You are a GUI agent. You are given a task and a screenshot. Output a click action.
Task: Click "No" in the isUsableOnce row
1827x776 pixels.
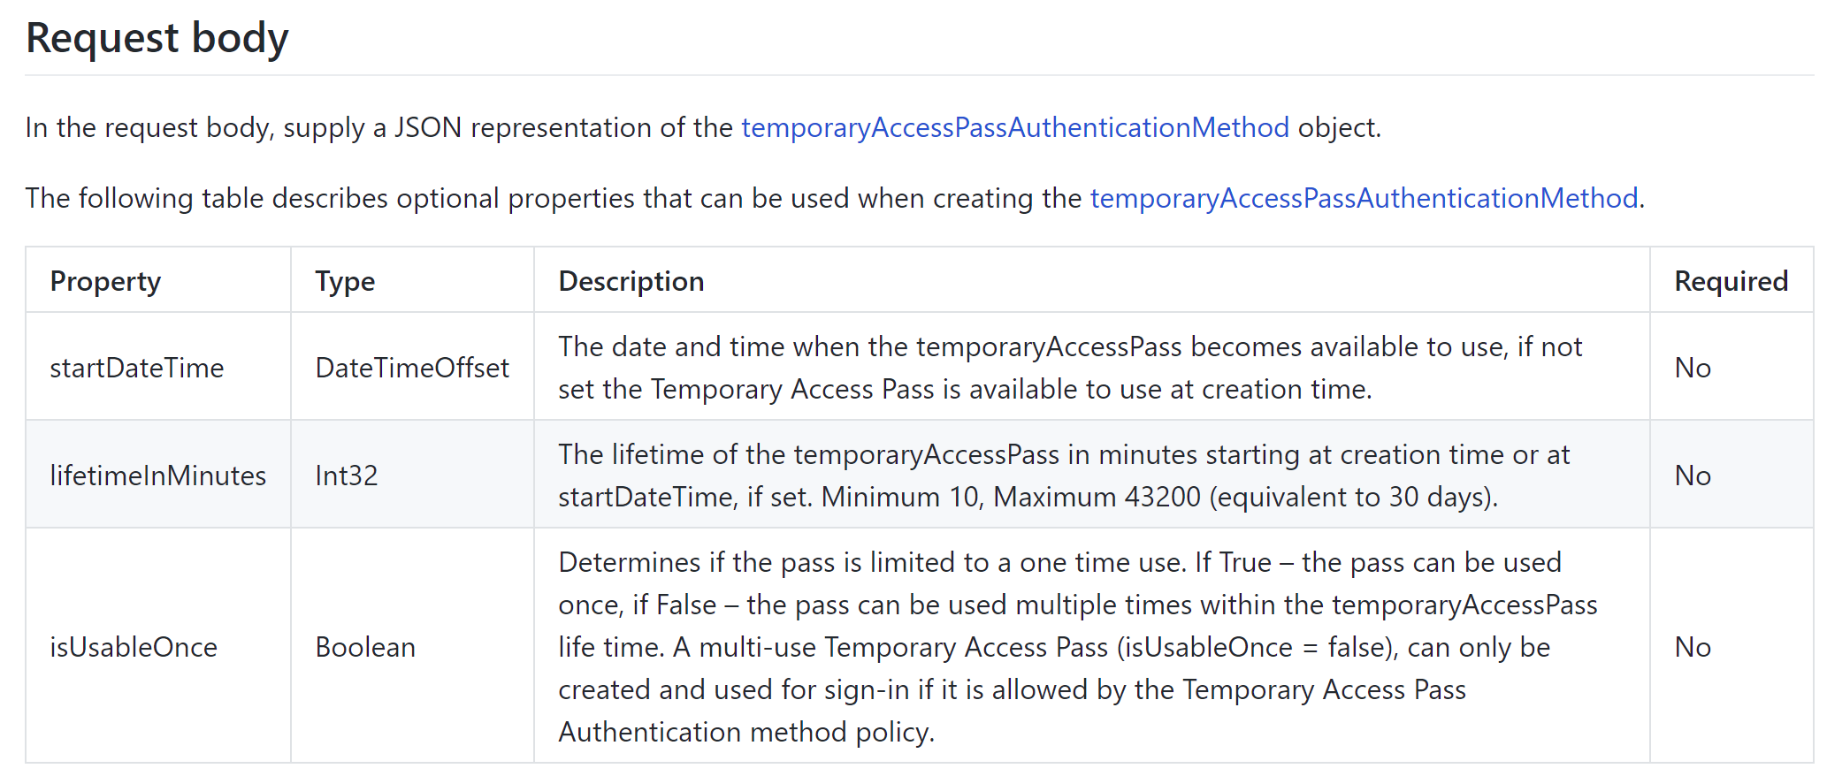tap(1693, 647)
